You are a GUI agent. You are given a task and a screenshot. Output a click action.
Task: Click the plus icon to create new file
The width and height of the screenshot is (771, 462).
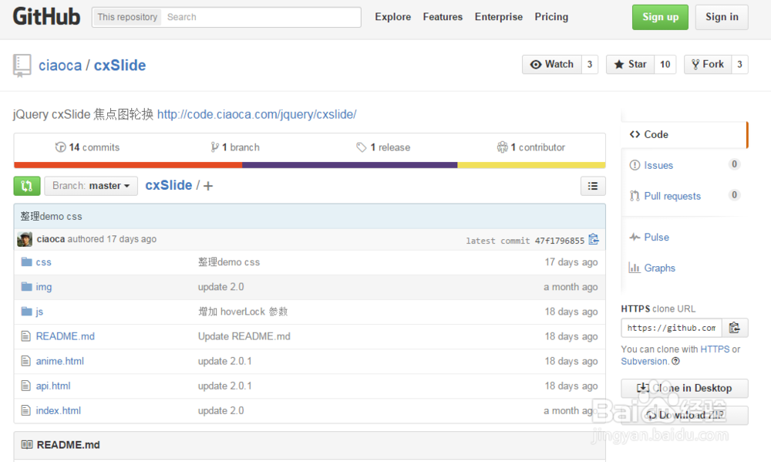click(x=208, y=186)
